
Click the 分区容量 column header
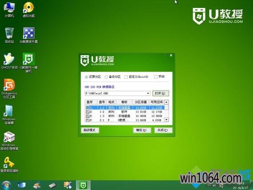coord(141,102)
